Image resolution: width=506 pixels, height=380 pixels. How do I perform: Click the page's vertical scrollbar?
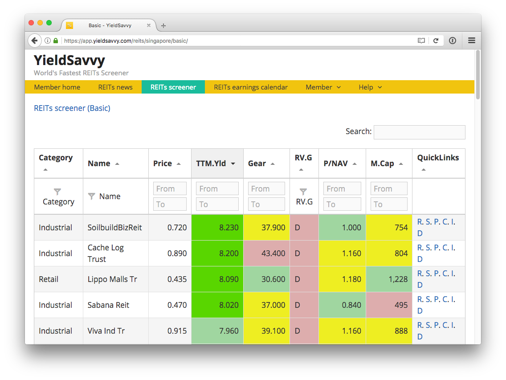click(x=477, y=75)
